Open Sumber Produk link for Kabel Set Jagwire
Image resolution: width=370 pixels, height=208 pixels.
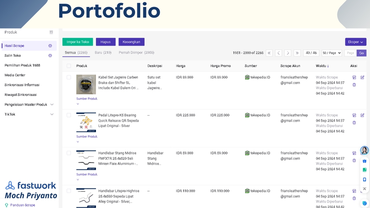[87, 99]
